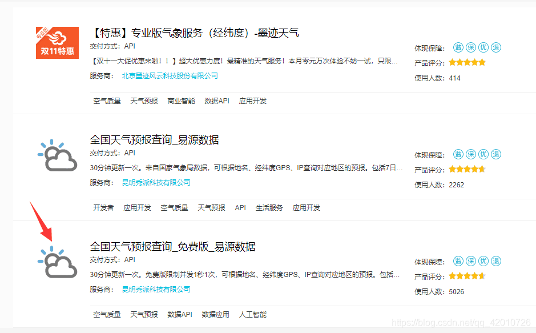Image resolution: width=536 pixels, height=333 pixels.
Task: Select the 应用开发 tag right after 开发者
Action: coord(137,207)
